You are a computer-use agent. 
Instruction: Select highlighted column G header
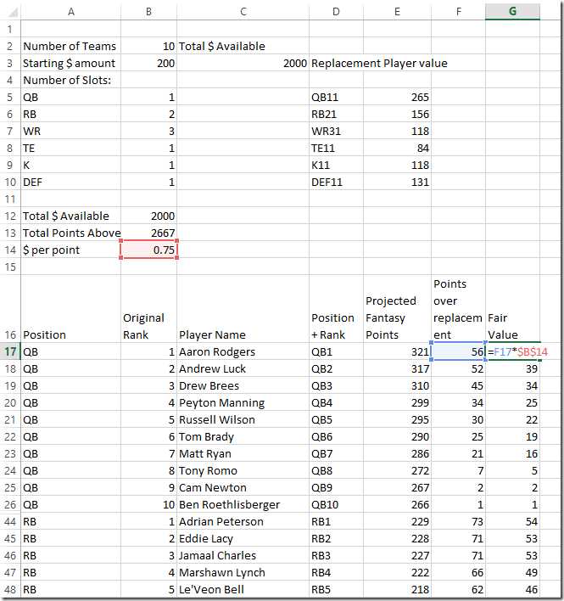(513, 12)
